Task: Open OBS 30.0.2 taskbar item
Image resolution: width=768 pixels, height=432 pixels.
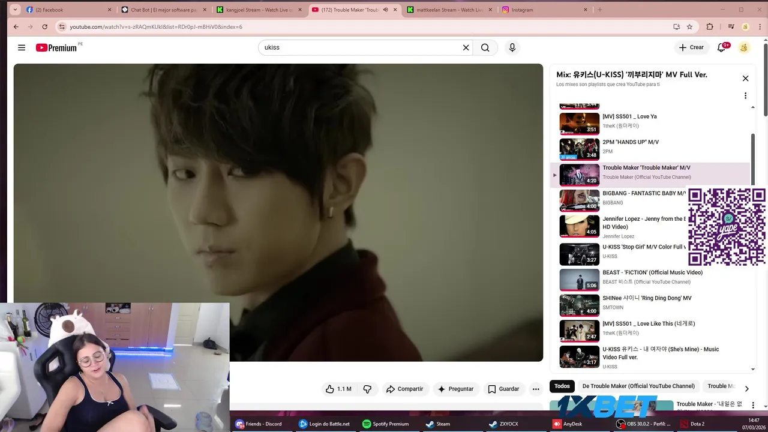Action: click(644, 424)
